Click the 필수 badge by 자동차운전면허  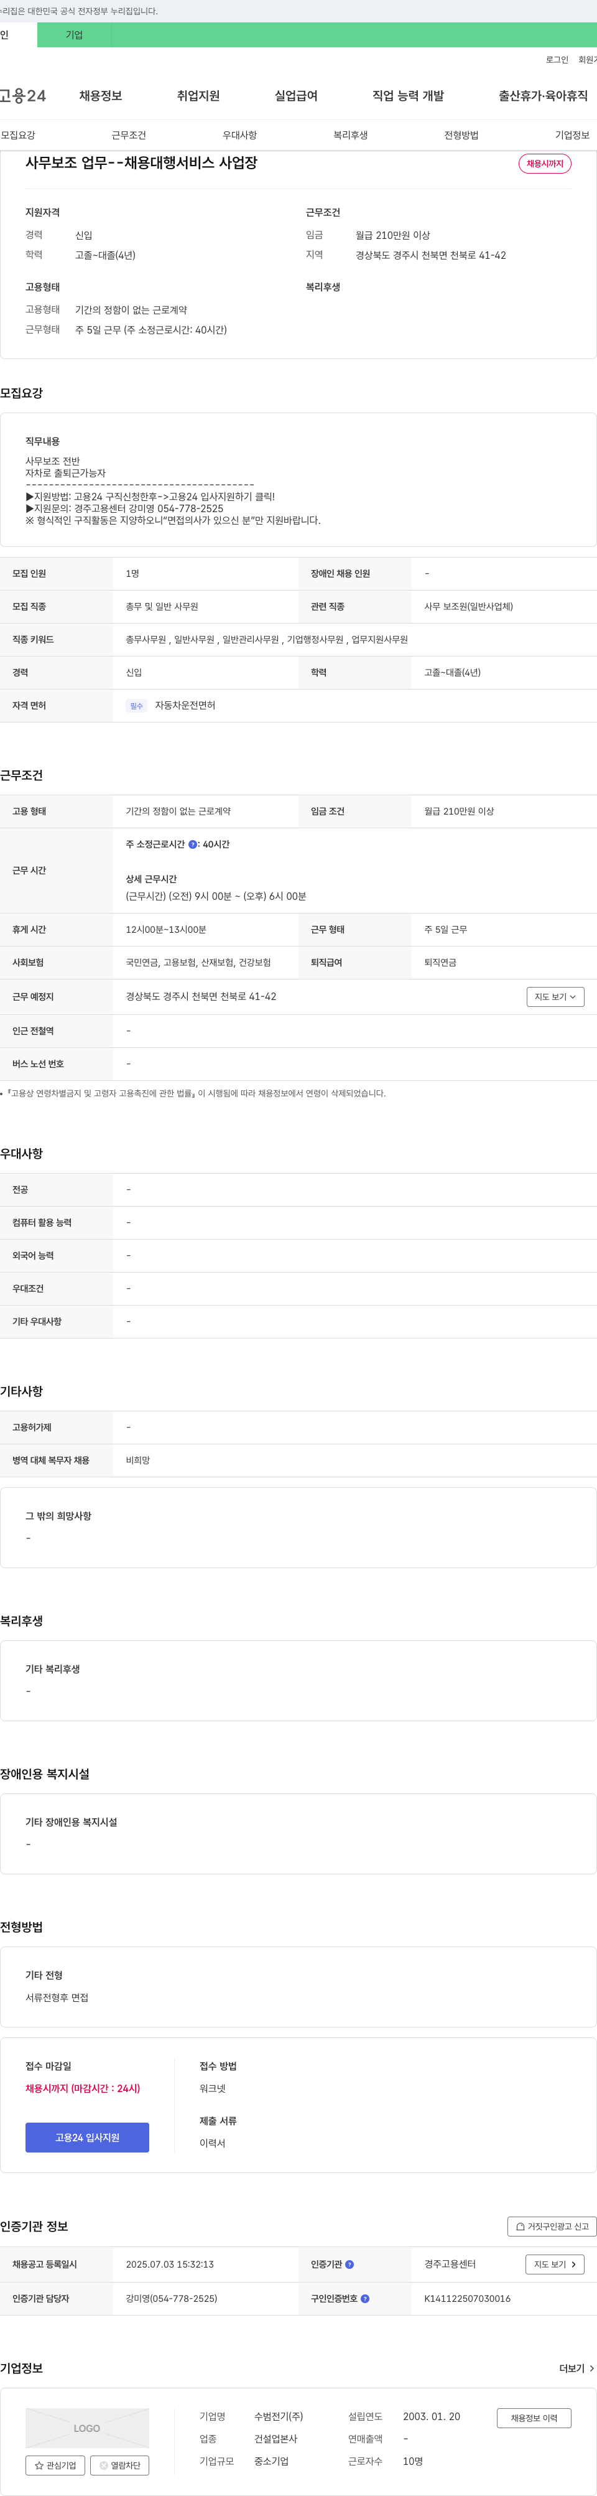click(x=136, y=706)
